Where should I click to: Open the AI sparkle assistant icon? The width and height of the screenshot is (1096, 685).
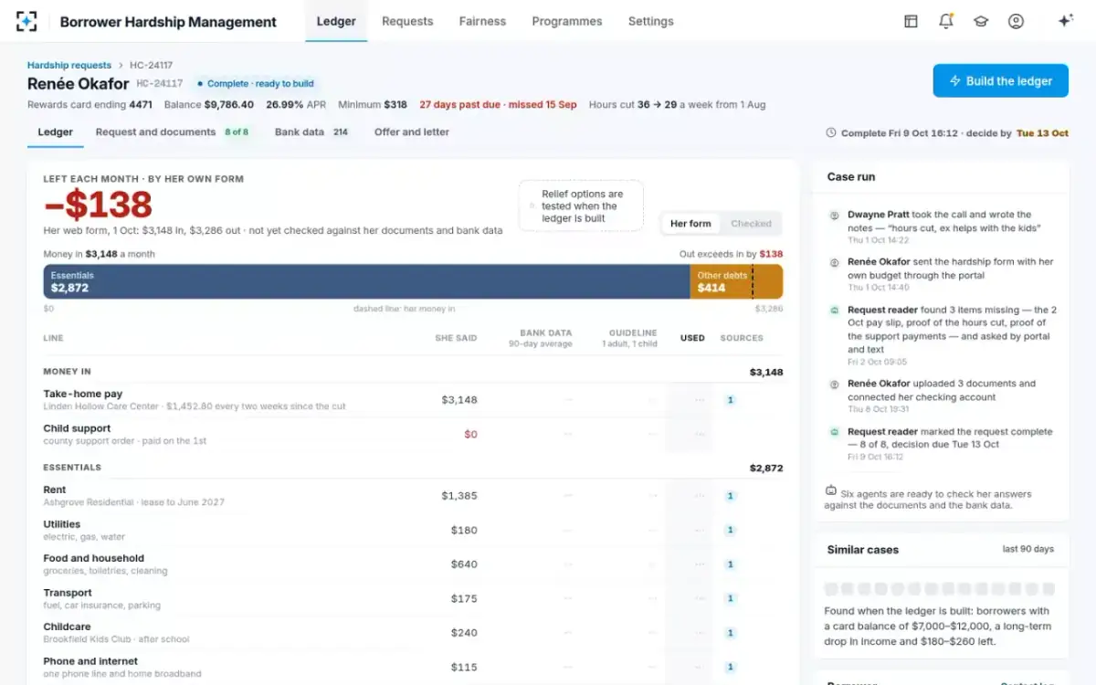(1065, 21)
